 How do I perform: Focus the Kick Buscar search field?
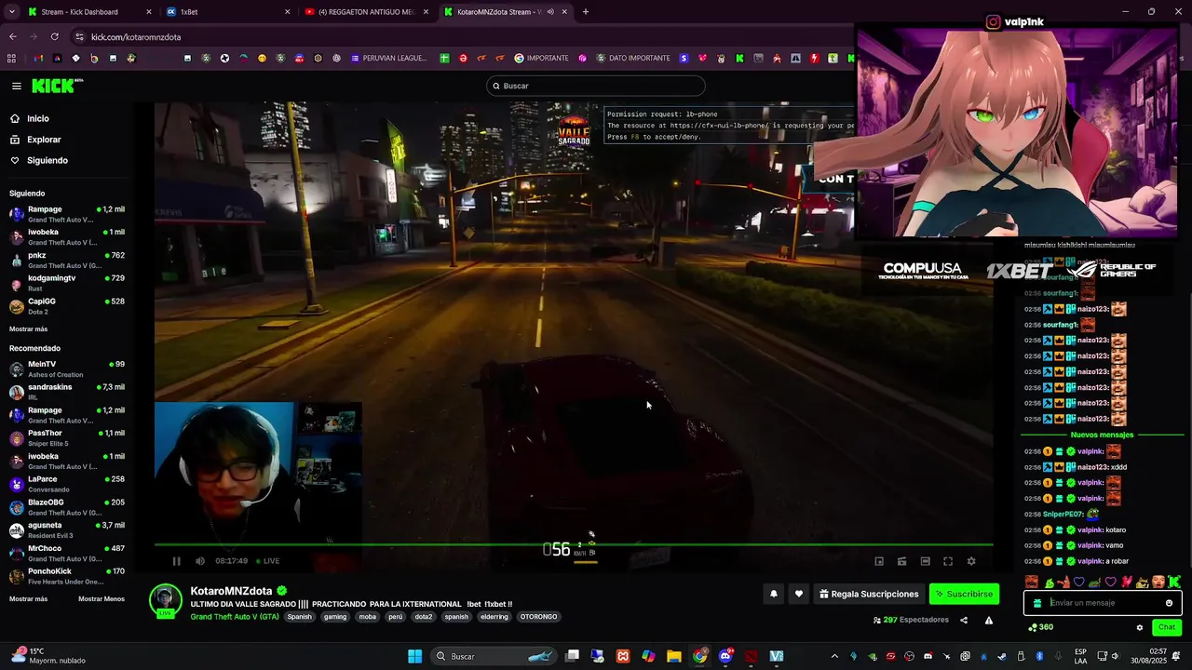pos(596,86)
